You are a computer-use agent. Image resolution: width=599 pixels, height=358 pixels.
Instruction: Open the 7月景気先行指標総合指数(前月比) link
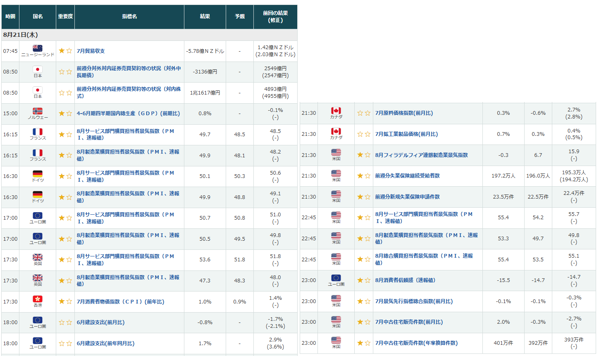click(x=414, y=301)
